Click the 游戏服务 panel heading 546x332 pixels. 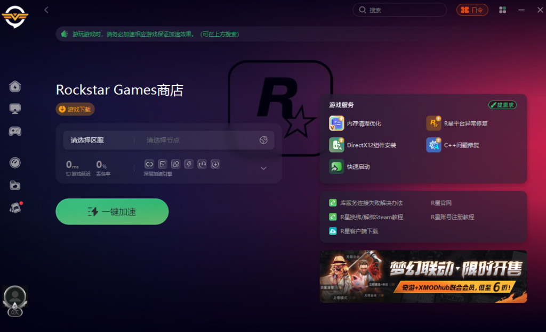[342, 105]
